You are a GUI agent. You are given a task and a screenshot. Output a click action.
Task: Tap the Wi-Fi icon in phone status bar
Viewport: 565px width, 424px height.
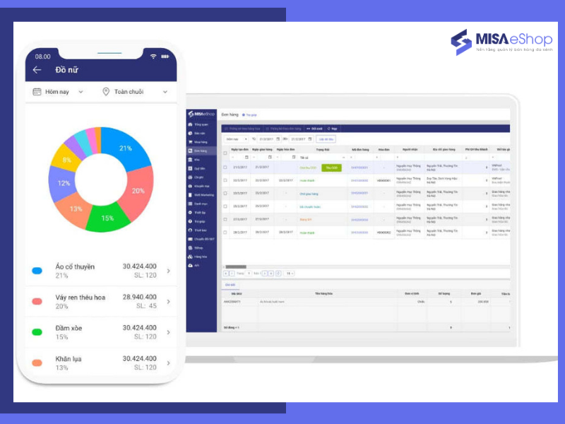click(153, 57)
